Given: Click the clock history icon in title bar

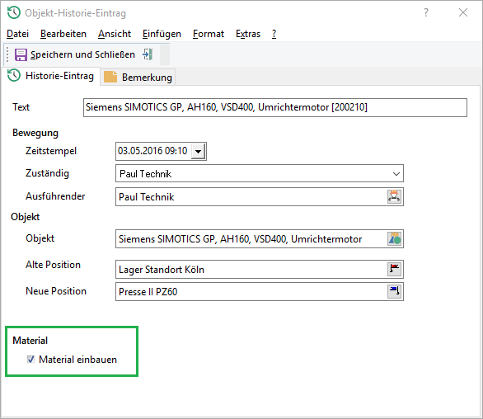Looking at the screenshot, I should [13, 13].
